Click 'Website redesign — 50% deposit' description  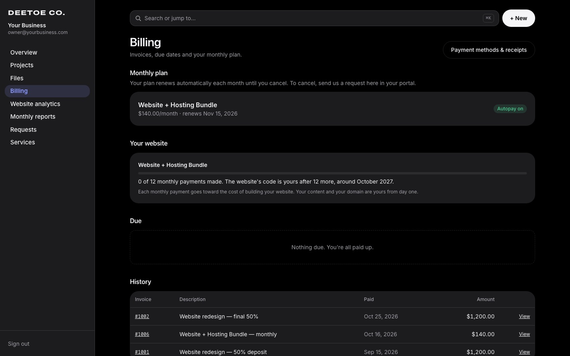(x=223, y=352)
